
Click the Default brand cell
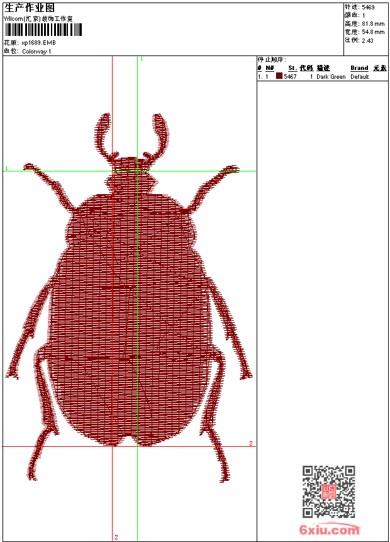[x=360, y=77]
